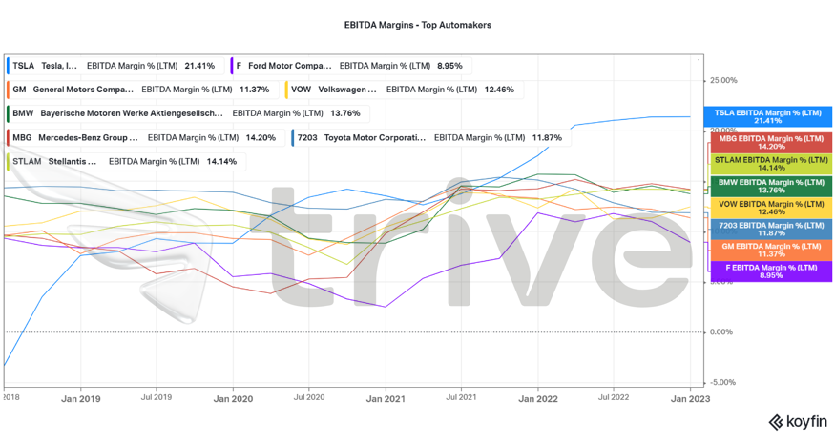Click the green BMW EBITDA Margin 13.76% tag

(x=770, y=186)
